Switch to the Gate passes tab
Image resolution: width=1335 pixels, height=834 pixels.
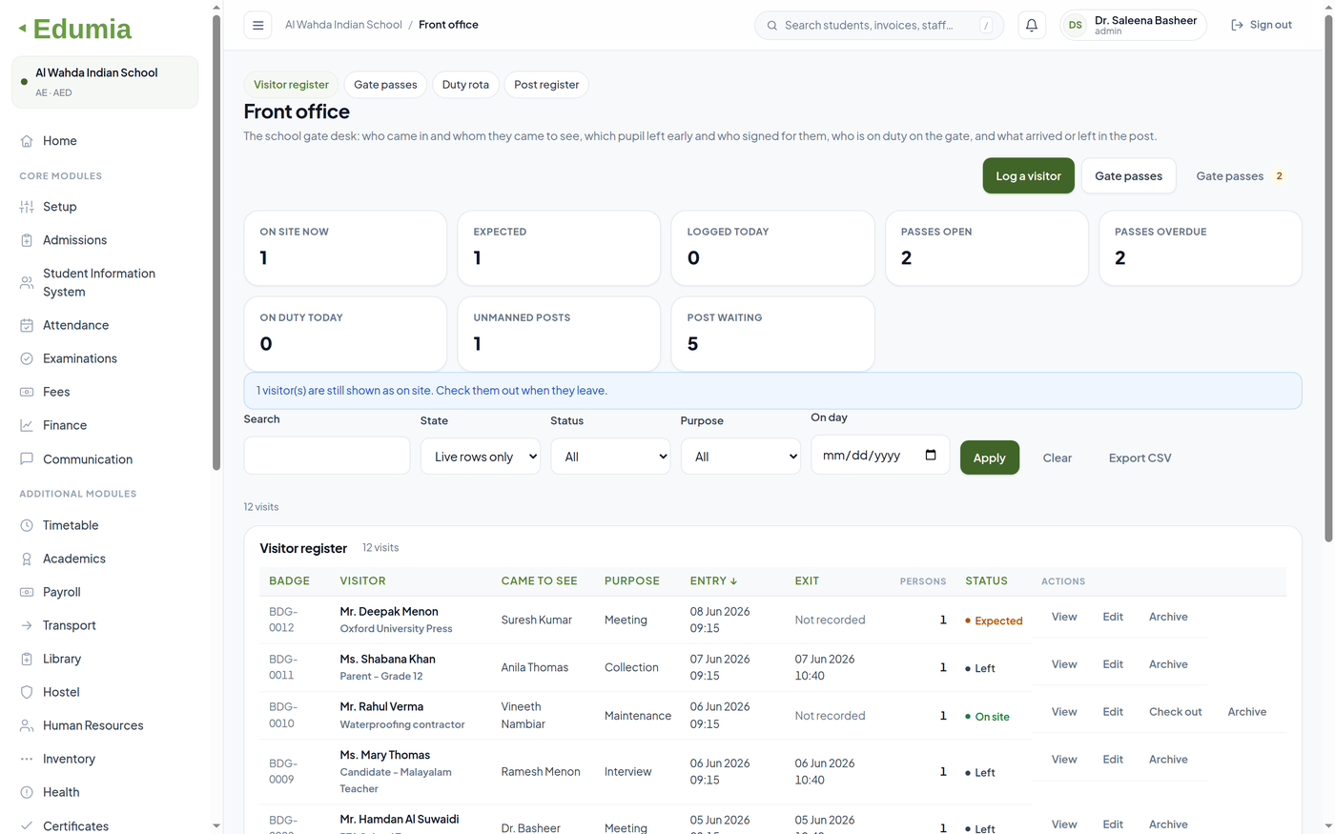point(385,85)
